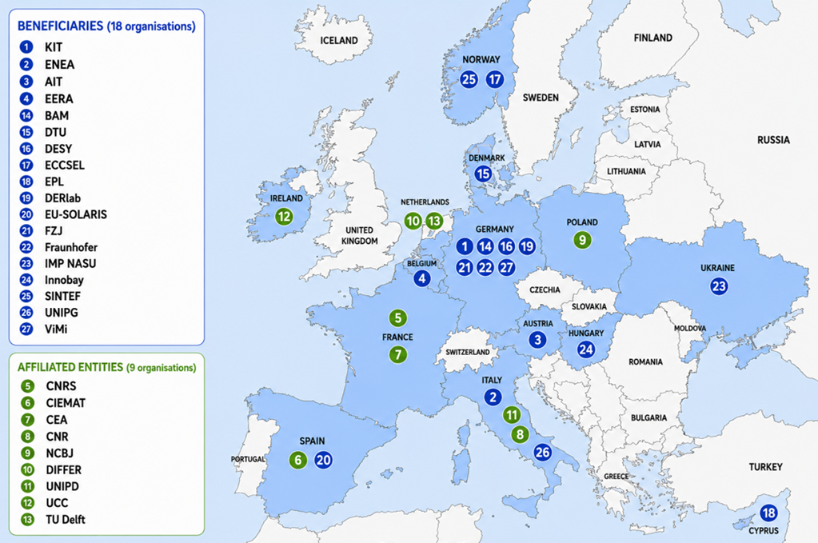Select map marker 4 in Belgium
Viewport: 818px width, 543px height.
coord(422,278)
